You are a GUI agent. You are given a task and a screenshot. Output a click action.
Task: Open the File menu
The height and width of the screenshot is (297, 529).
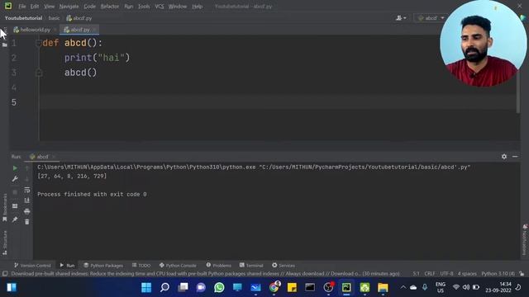22,7
